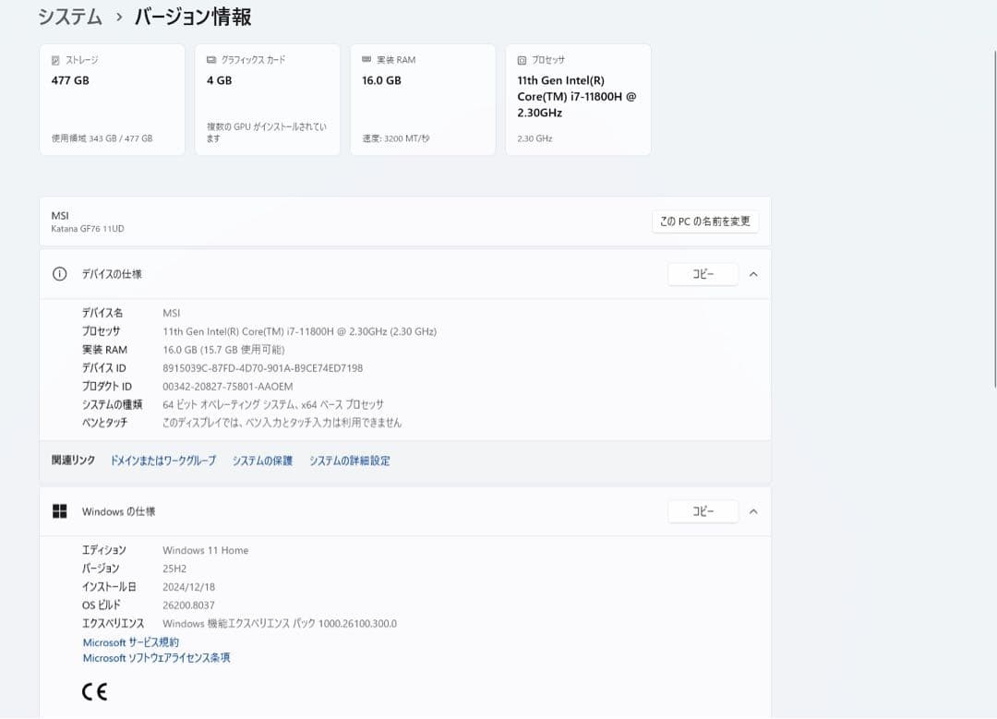Open the プロセッサ i7-11800H card

pos(578,100)
